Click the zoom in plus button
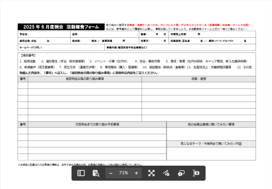 pos(136,173)
